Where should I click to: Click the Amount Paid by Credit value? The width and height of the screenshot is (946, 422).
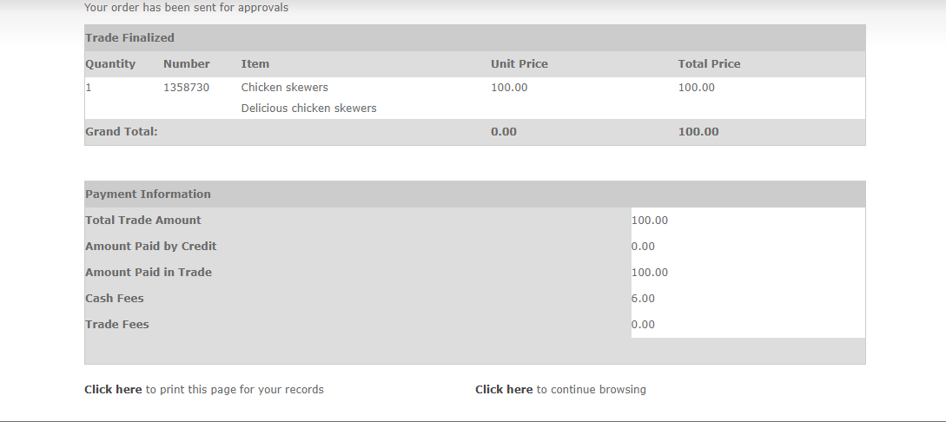coord(643,247)
